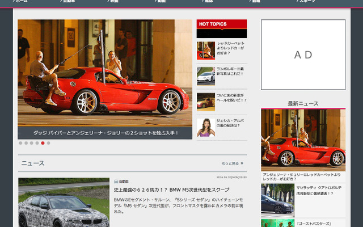Open the ダッジ バイパーとアンジェリーナ・ジョリー slide caption
Viewport: 363px width, 227px height.
pyautogui.click(x=105, y=133)
